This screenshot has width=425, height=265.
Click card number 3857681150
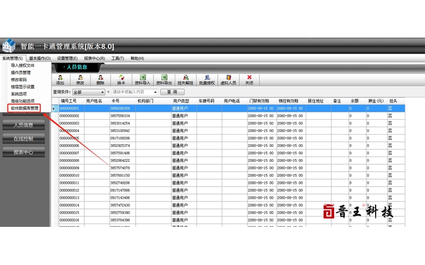click(120, 175)
